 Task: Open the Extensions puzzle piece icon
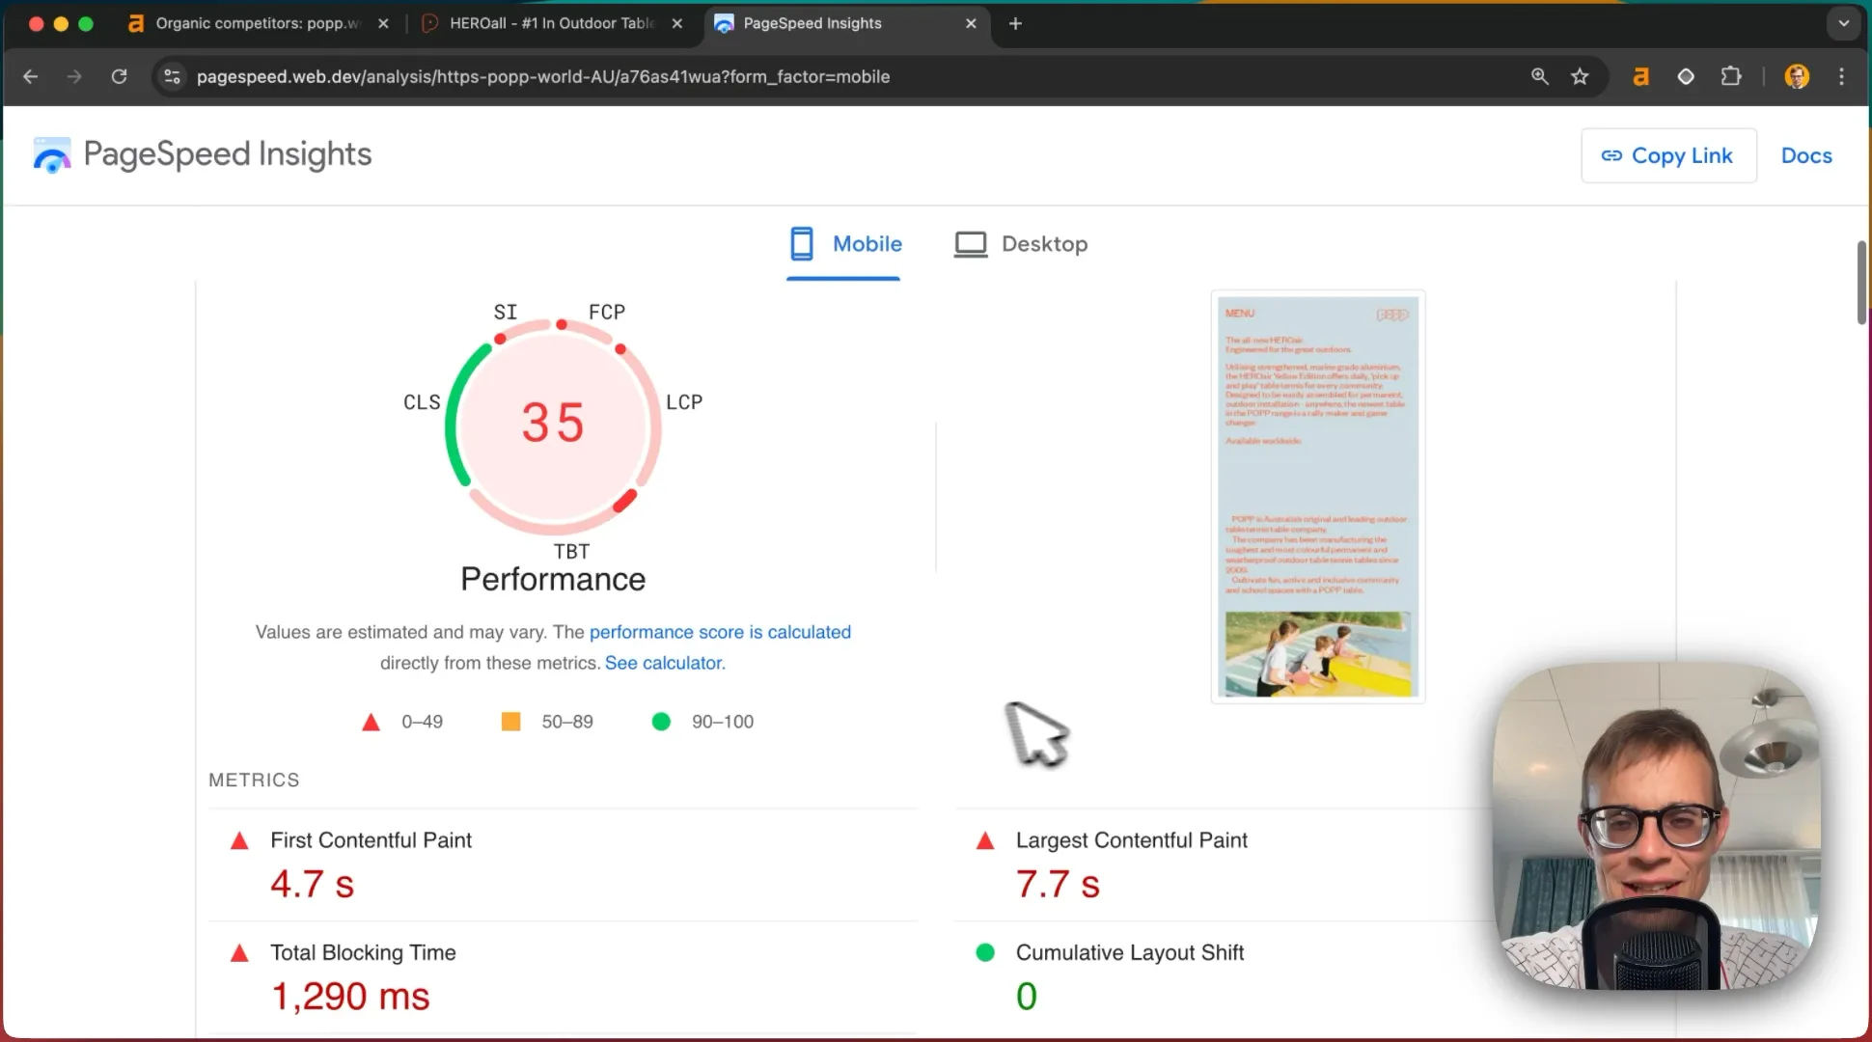coord(1731,76)
